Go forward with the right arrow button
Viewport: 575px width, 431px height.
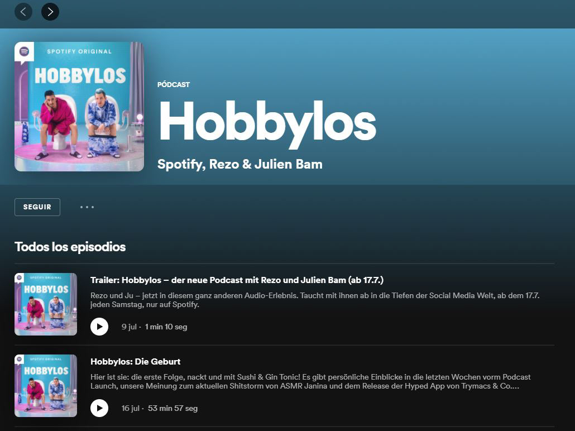[50, 12]
